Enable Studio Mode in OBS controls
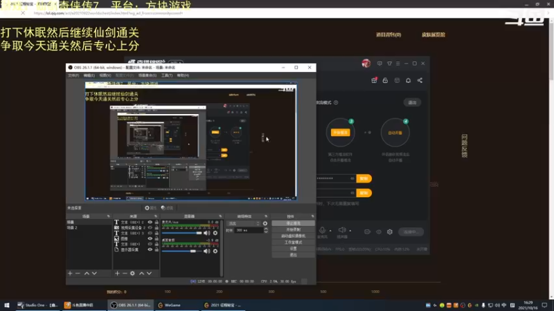Screen dimensions: 554x311 point(293,243)
